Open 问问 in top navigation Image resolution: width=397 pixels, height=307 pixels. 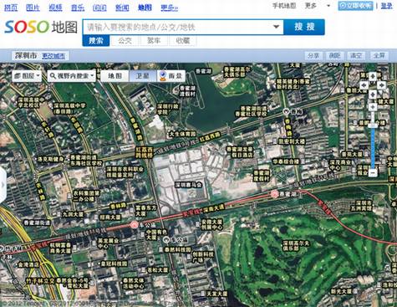click(x=99, y=8)
